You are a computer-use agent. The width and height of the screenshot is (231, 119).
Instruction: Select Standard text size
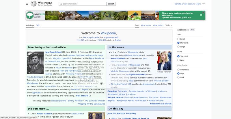coord(178,43)
